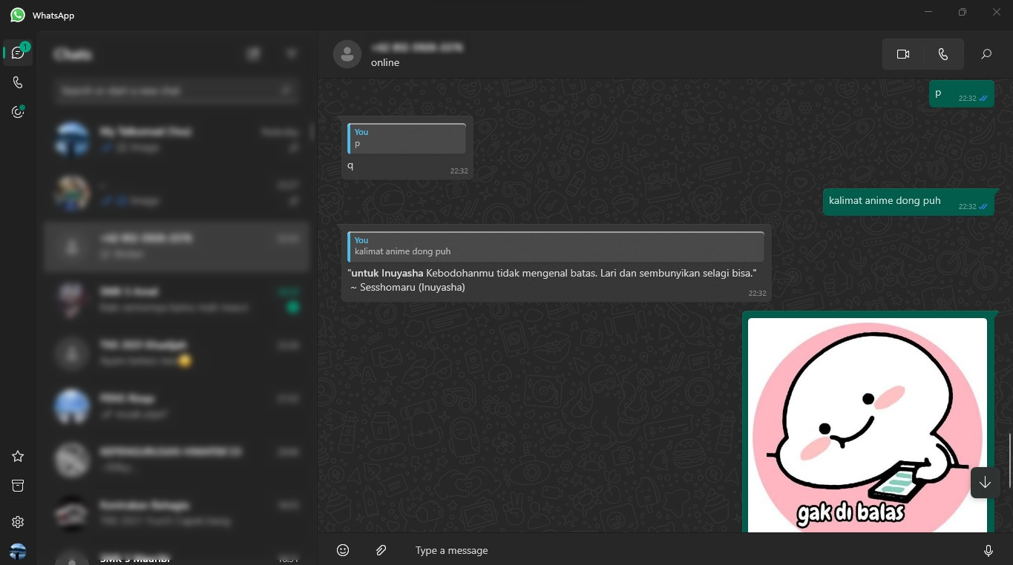Jump to latest message with down arrow
Image resolution: width=1013 pixels, height=565 pixels.
pyautogui.click(x=984, y=483)
